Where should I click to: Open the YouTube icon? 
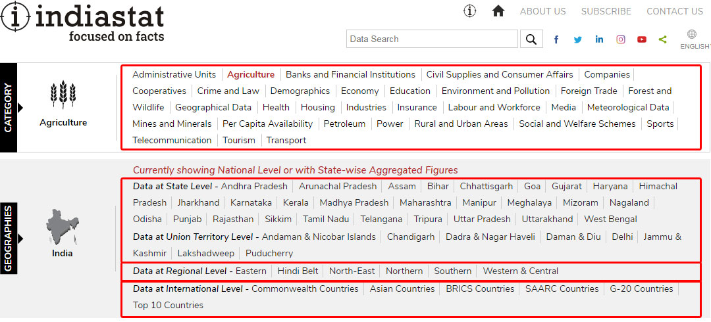tap(642, 39)
